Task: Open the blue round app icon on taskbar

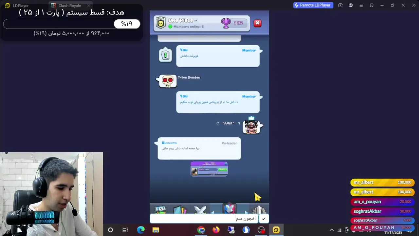Action: (x=246, y=230)
